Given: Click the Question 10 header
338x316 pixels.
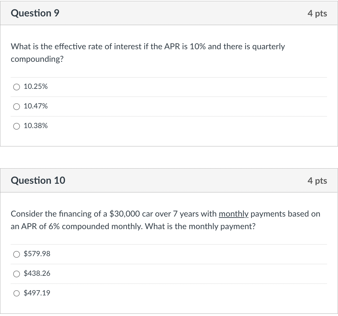Looking at the screenshot, I should (38, 181).
